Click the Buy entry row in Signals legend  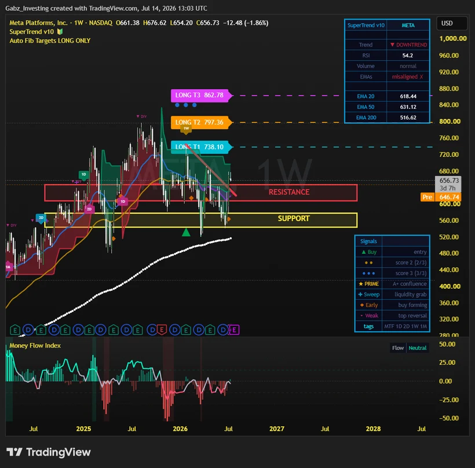coord(392,252)
